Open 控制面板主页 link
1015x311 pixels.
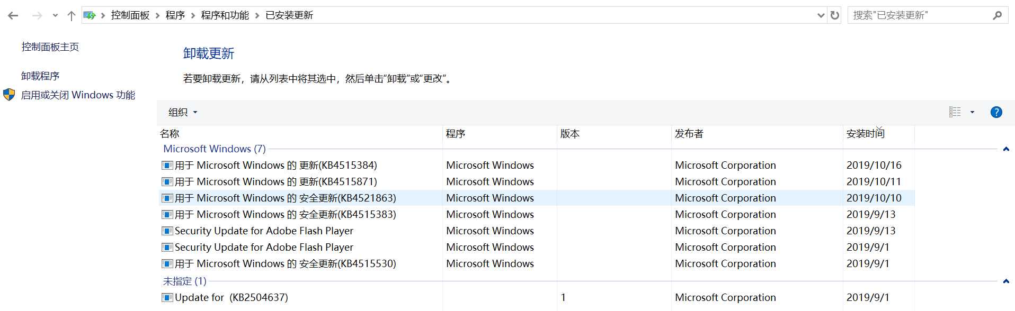point(50,47)
